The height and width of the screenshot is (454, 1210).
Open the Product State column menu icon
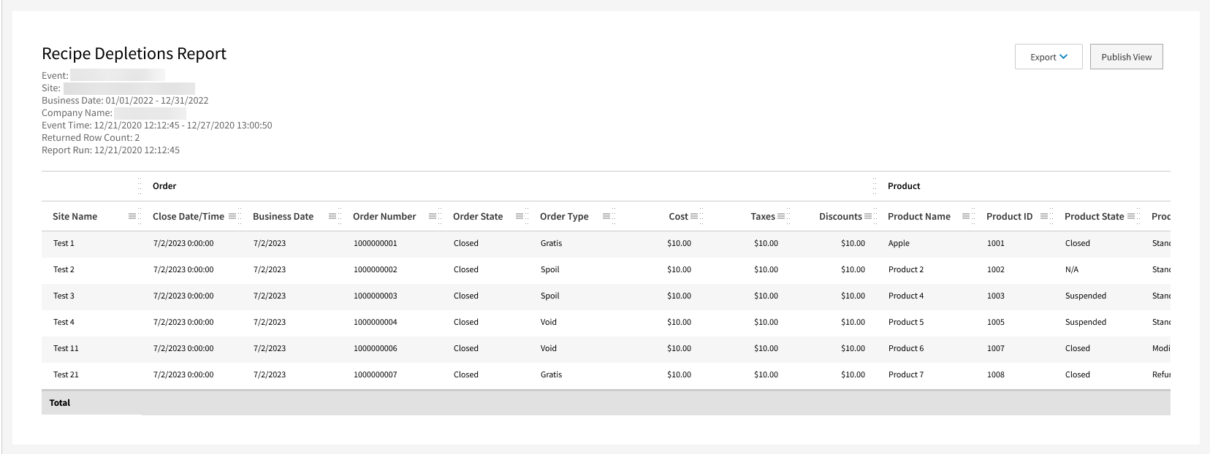pyautogui.click(x=1131, y=216)
